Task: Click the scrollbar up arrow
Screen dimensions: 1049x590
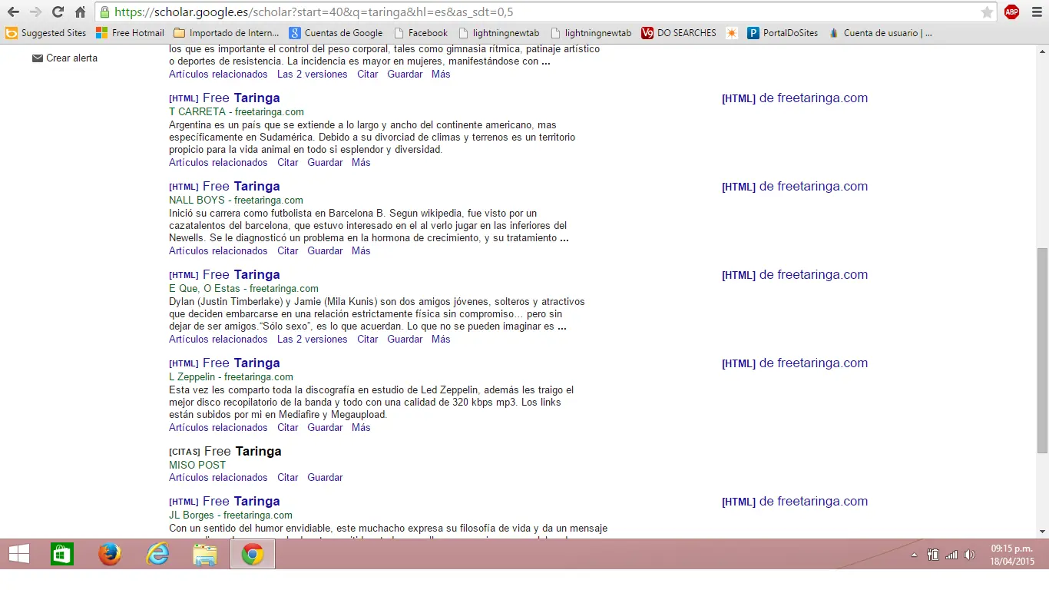Action: (x=1042, y=50)
